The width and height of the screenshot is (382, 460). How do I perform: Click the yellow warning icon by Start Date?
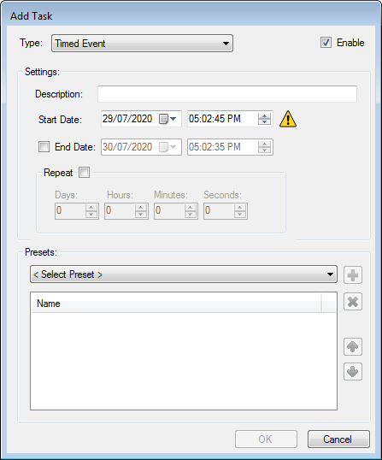click(x=288, y=119)
